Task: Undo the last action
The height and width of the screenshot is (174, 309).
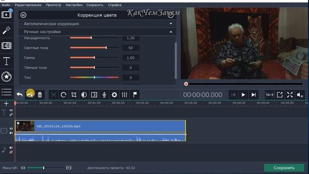Action: [x=19, y=95]
